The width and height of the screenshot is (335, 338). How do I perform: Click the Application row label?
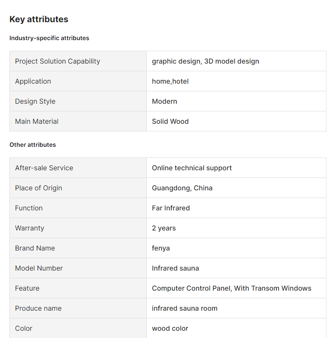(33, 81)
